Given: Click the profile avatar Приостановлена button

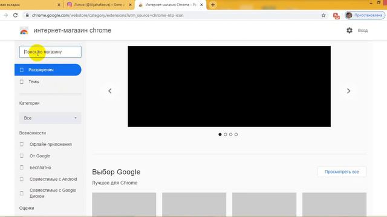Looking at the screenshot, I should tap(365, 15).
